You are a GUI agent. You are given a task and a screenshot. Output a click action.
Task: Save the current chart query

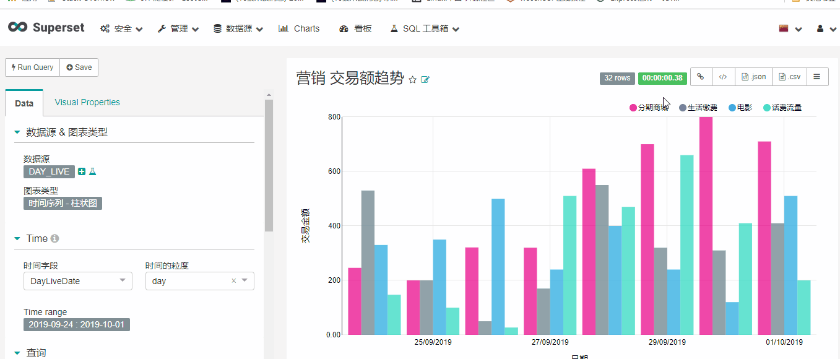coord(79,67)
